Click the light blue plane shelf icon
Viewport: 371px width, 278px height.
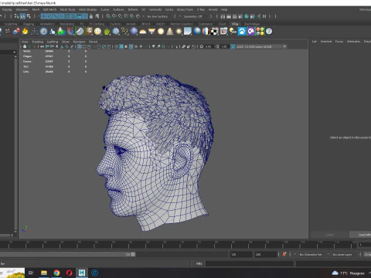[188, 32]
